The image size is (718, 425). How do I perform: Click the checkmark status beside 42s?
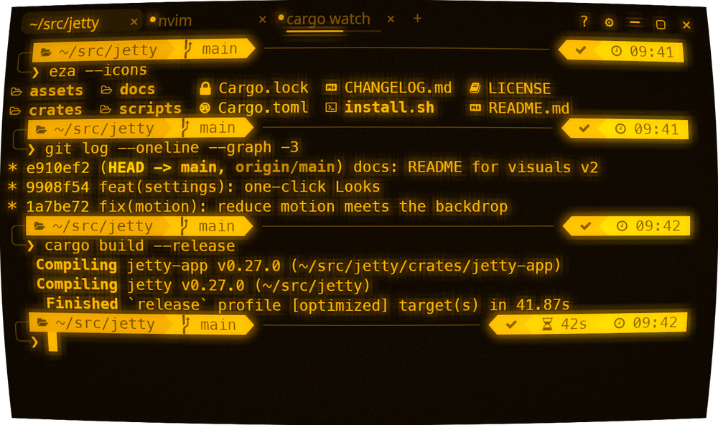pos(511,324)
